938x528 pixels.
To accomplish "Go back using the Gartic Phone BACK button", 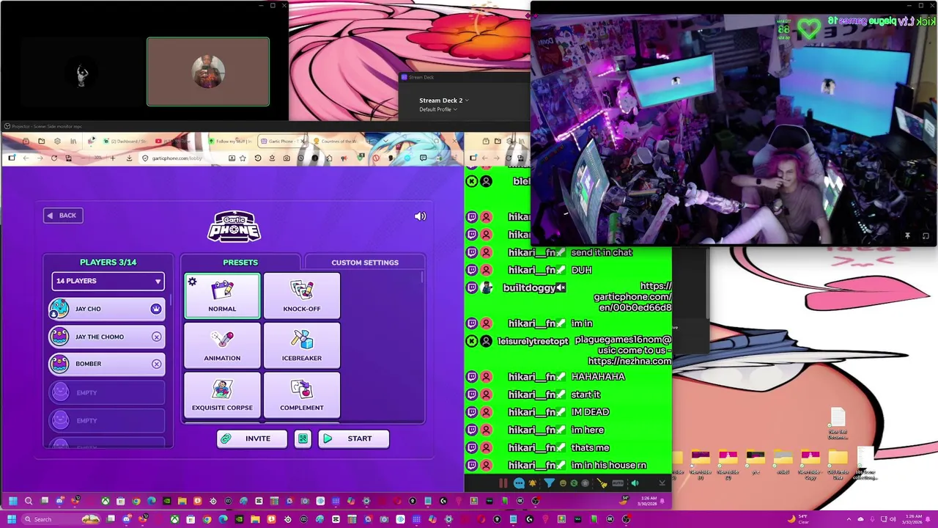I will 62,215.
